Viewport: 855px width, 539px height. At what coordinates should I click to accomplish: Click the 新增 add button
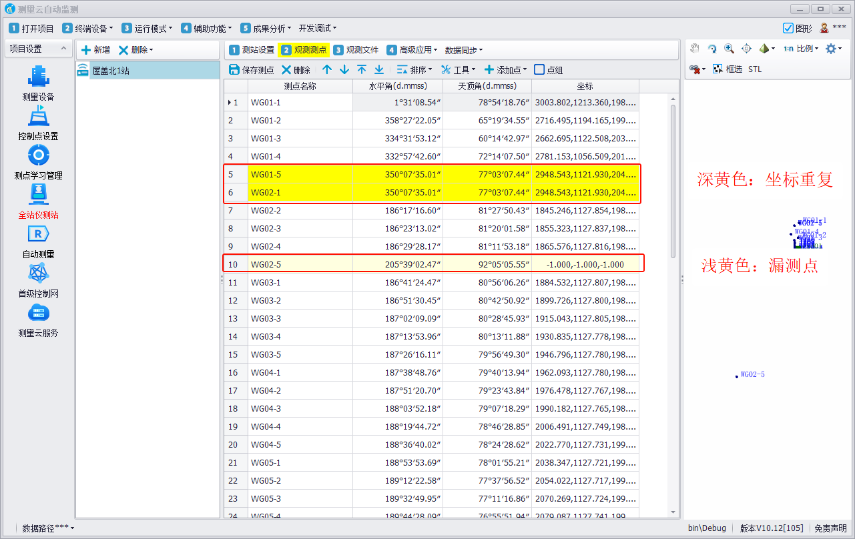tap(95, 49)
